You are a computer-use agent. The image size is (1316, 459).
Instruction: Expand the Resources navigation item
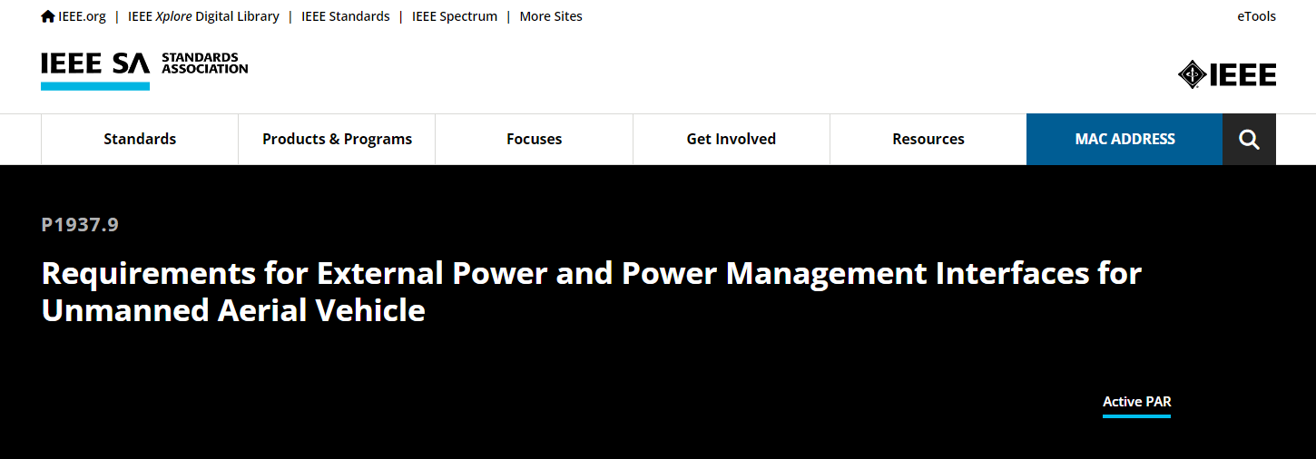pyautogui.click(x=928, y=139)
